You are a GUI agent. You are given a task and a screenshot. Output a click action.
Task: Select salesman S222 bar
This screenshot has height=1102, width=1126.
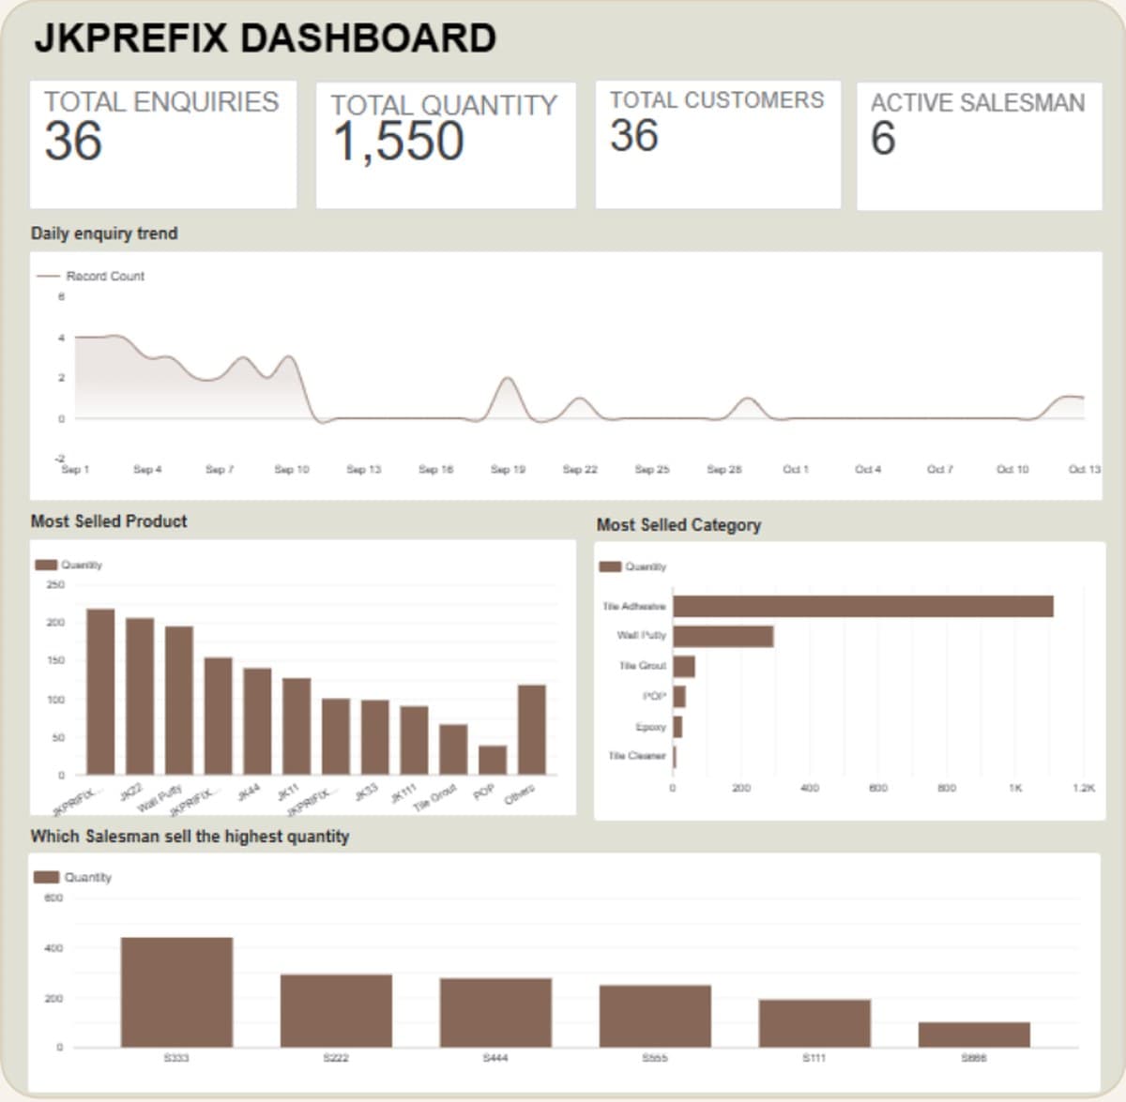[336, 1011]
